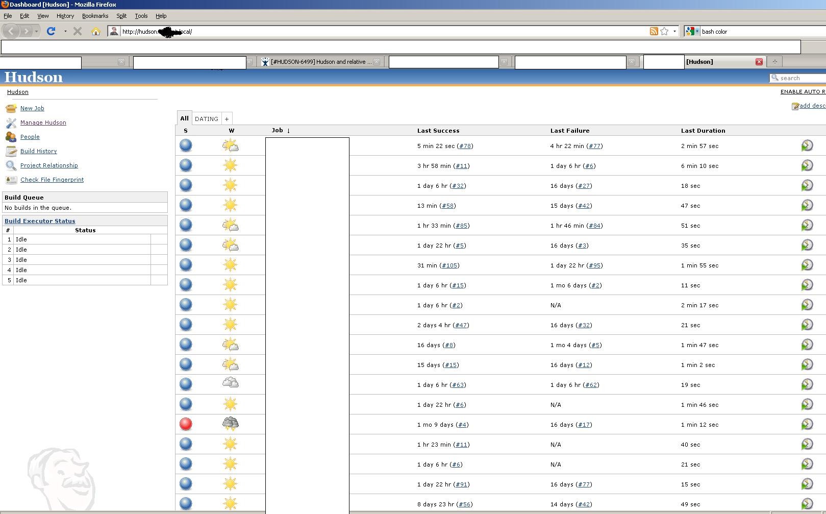Open Check File Fingerprint link
The image size is (826, 514).
click(52, 180)
